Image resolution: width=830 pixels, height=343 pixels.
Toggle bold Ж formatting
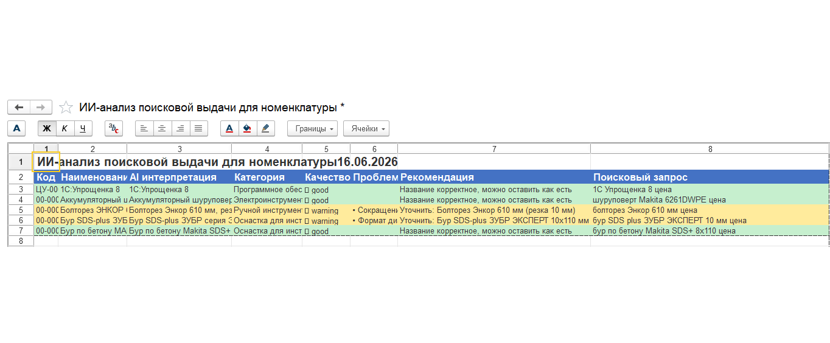coord(47,128)
